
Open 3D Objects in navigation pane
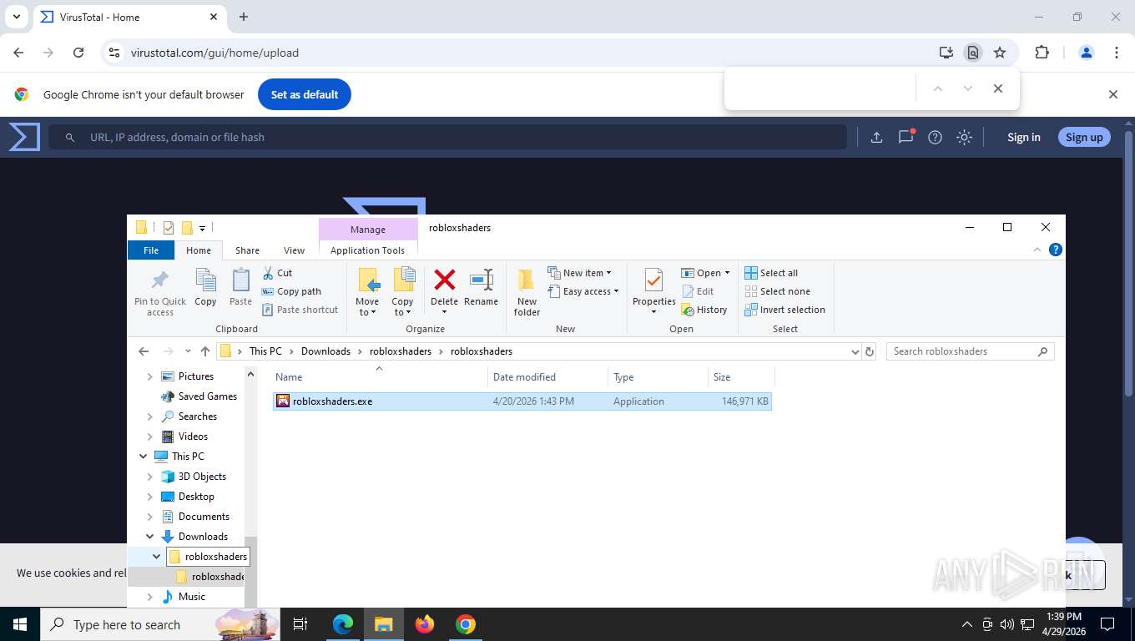pos(202,477)
